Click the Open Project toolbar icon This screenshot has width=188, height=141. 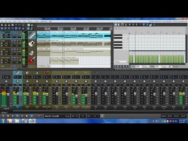pos(5,25)
